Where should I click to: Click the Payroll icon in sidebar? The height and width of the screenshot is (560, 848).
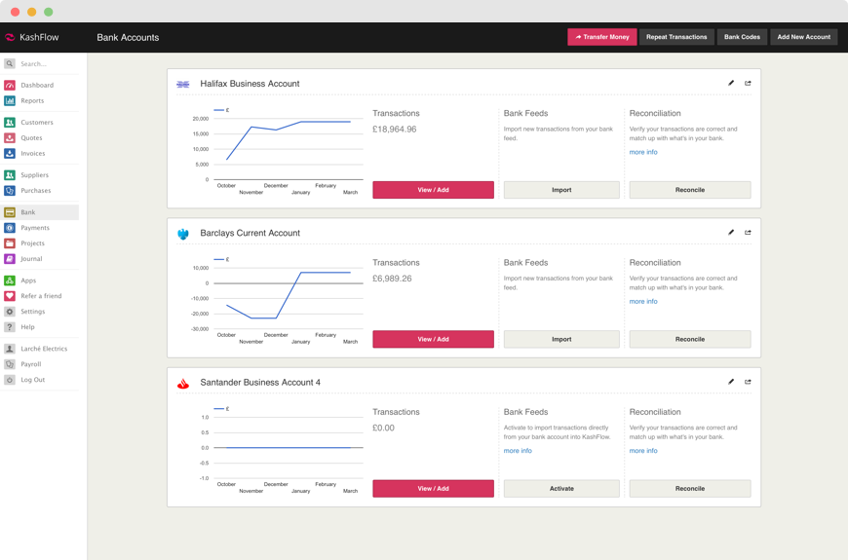click(x=10, y=364)
